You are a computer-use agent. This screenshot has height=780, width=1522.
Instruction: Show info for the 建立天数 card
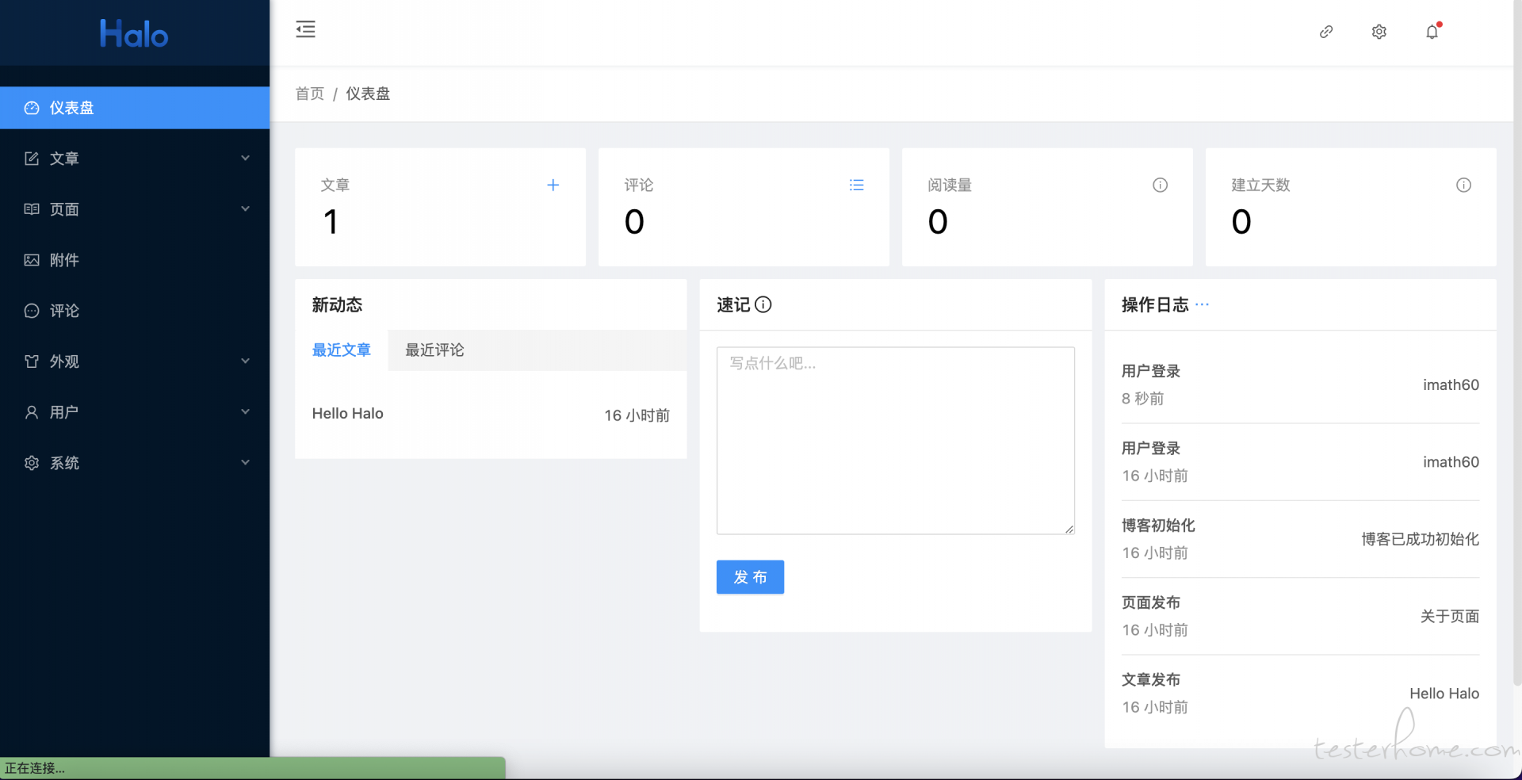coord(1464,185)
